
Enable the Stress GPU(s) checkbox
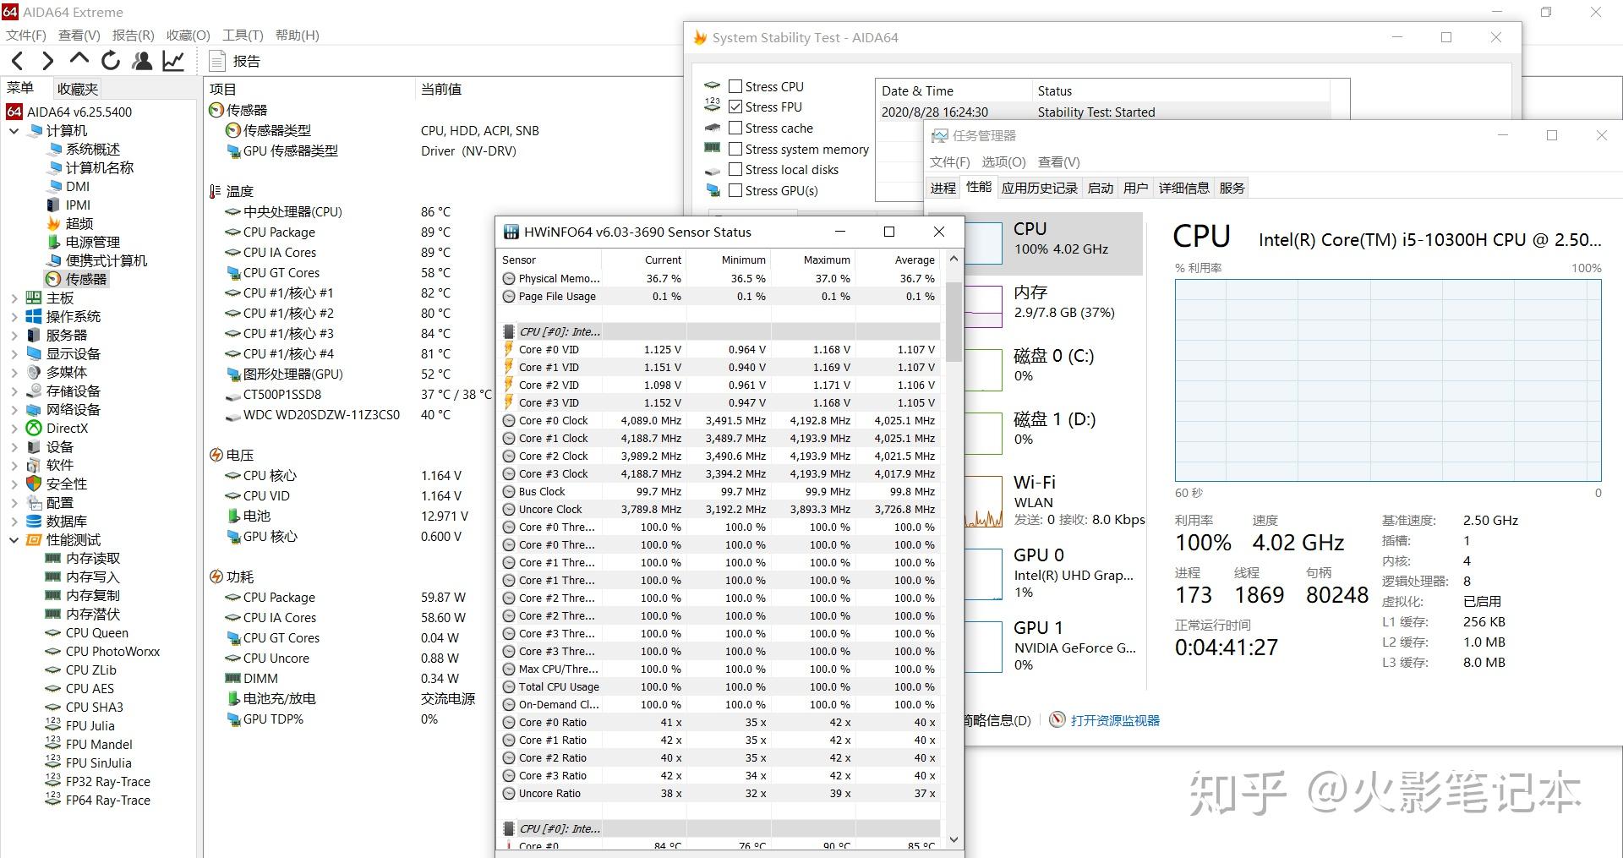click(735, 190)
